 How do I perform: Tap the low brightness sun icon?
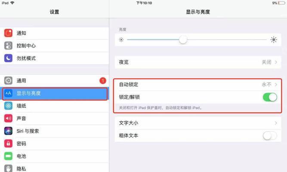click(121, 40)
